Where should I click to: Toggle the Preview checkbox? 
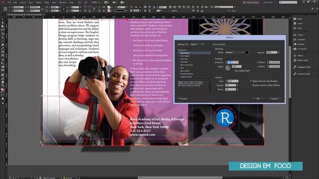tap(178, 98)
